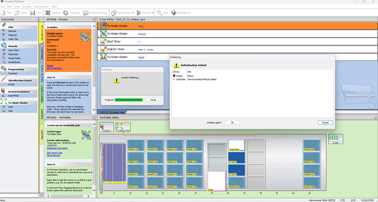
Task: Open the Edit menu
Action: (9, 7)
